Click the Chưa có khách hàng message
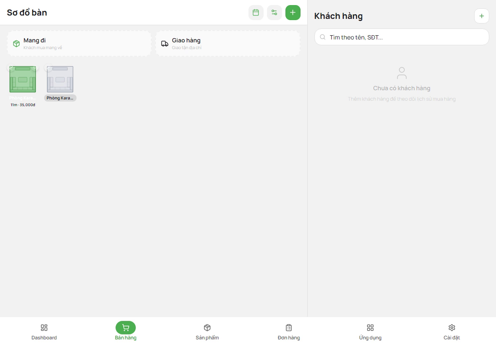Image resolution: width=496 pixels, height=344 pixels. (x=402, y=88)
